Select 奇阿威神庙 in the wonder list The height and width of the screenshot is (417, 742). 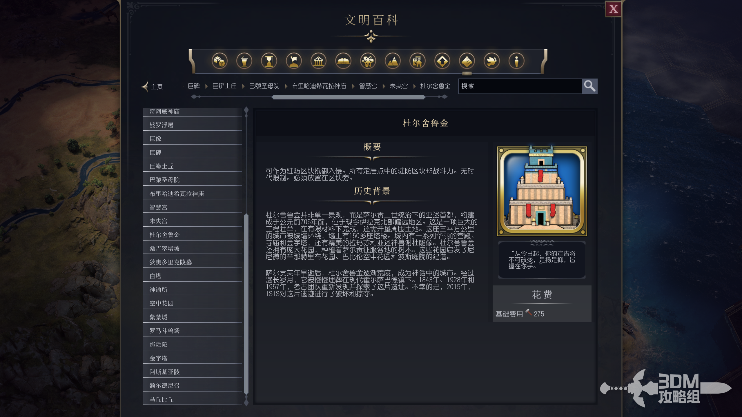tap(192, 112)
